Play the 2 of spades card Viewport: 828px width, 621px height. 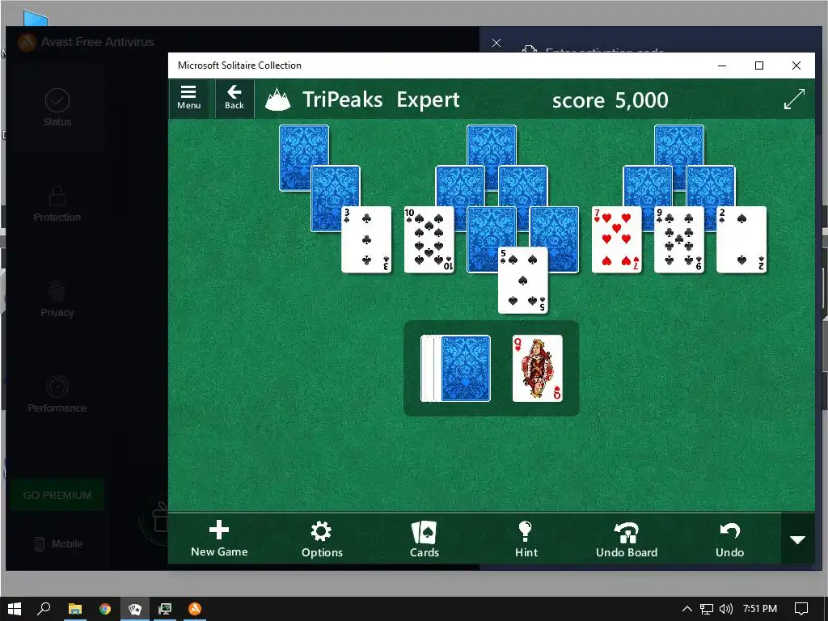(x=741, y=239)
